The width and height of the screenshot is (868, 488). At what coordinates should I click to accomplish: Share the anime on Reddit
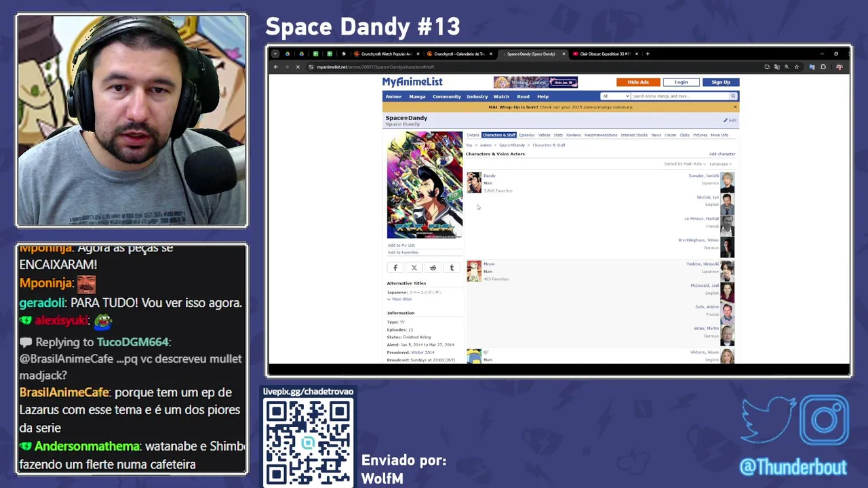point(433,268)
